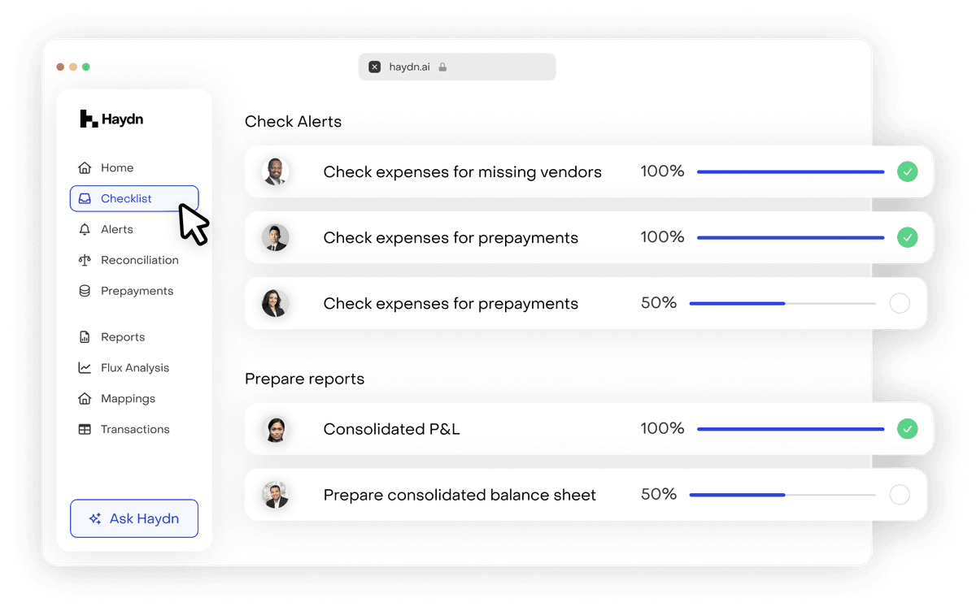
Task: Click the Flux Analysis chart icon
Action: click(85, 368)
